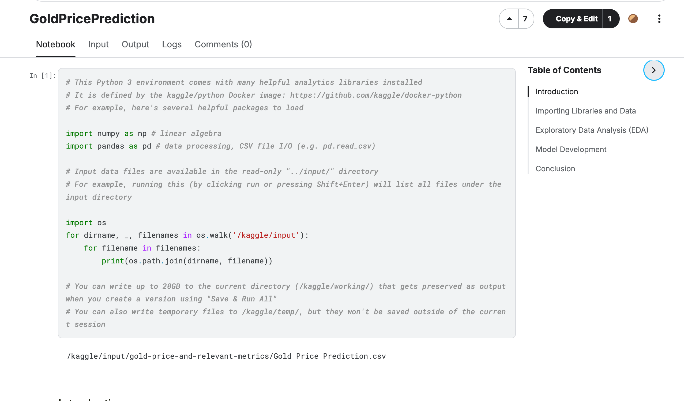Open the author's profile avatar
684x401 pixels.
pyautogui.click(x=633, y=19)
